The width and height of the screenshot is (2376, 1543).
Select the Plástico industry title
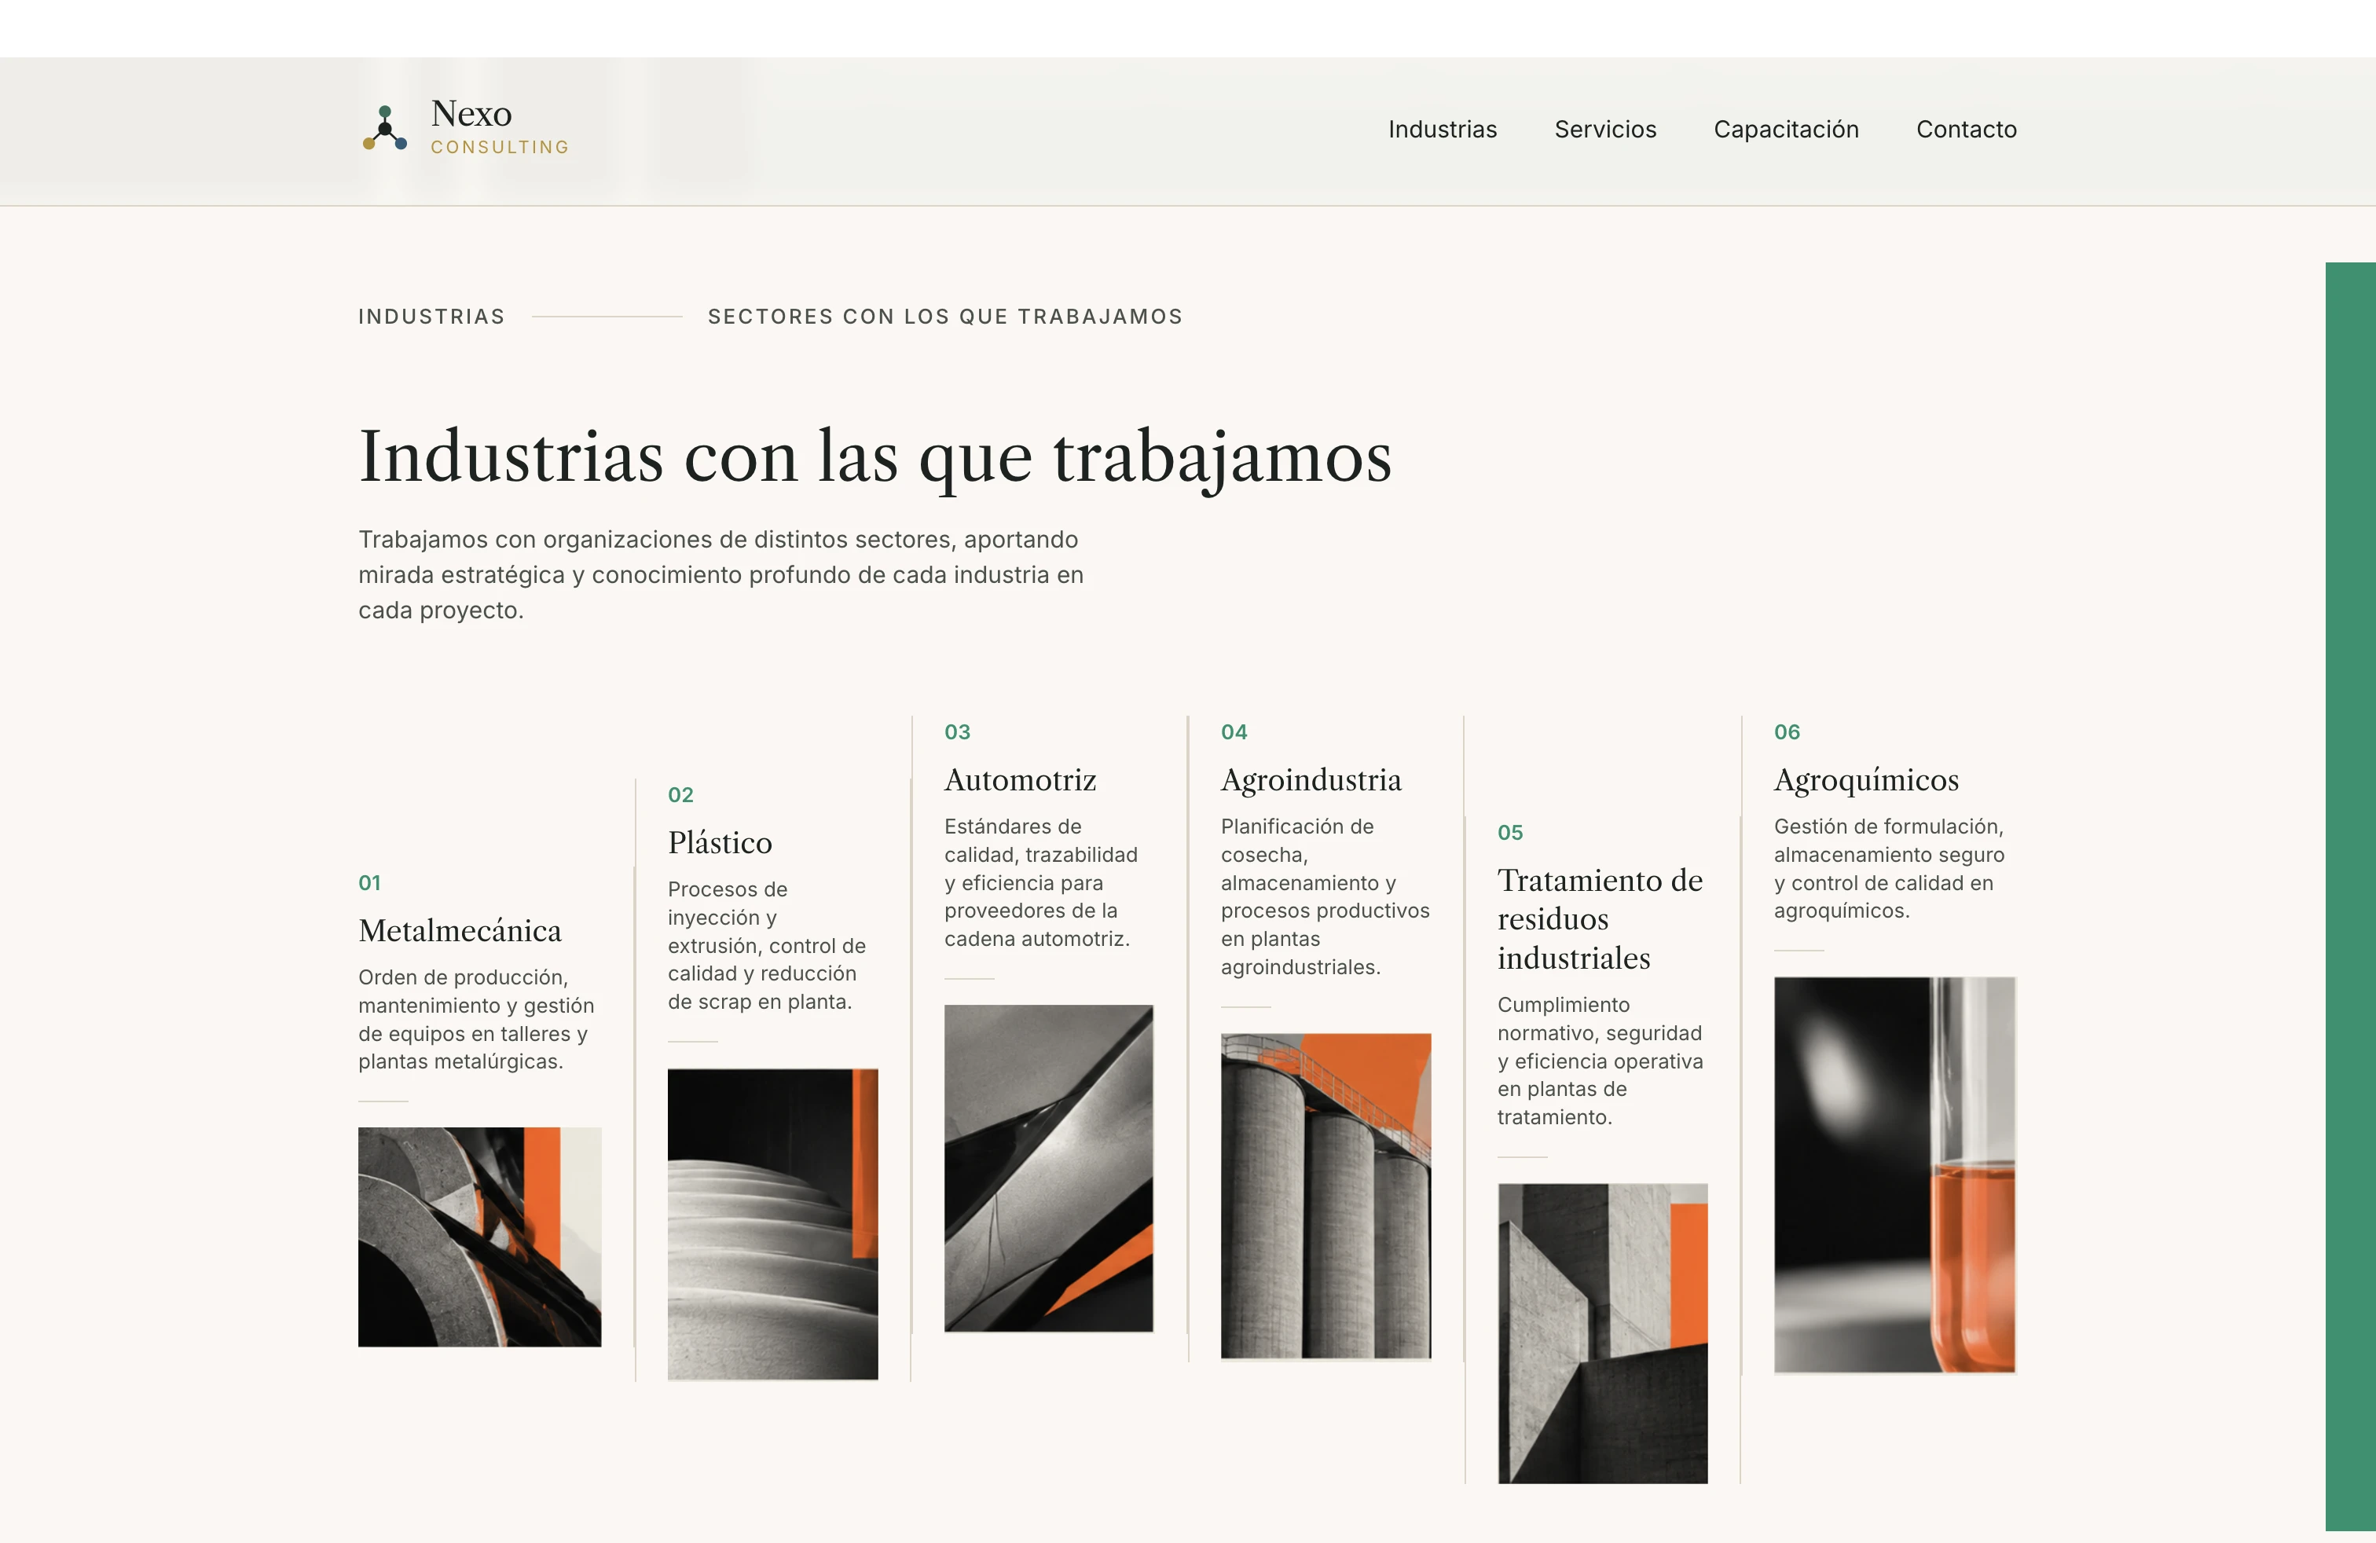click(x=720, y=842)
